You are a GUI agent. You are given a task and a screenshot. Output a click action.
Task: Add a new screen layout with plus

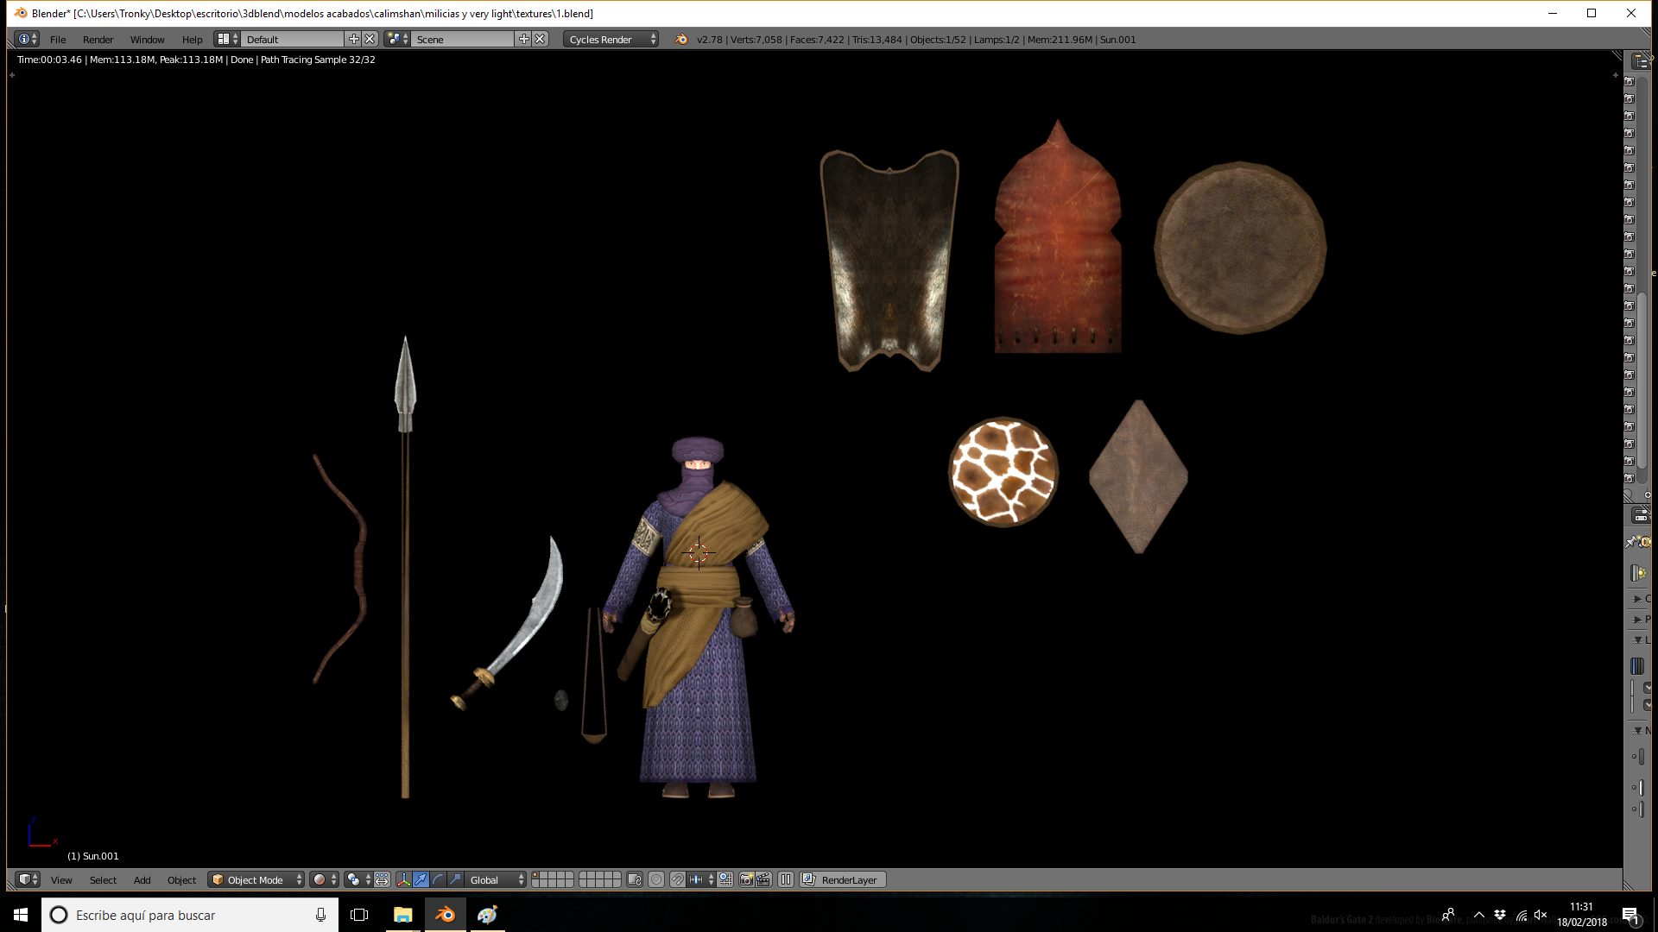[353, 39]
